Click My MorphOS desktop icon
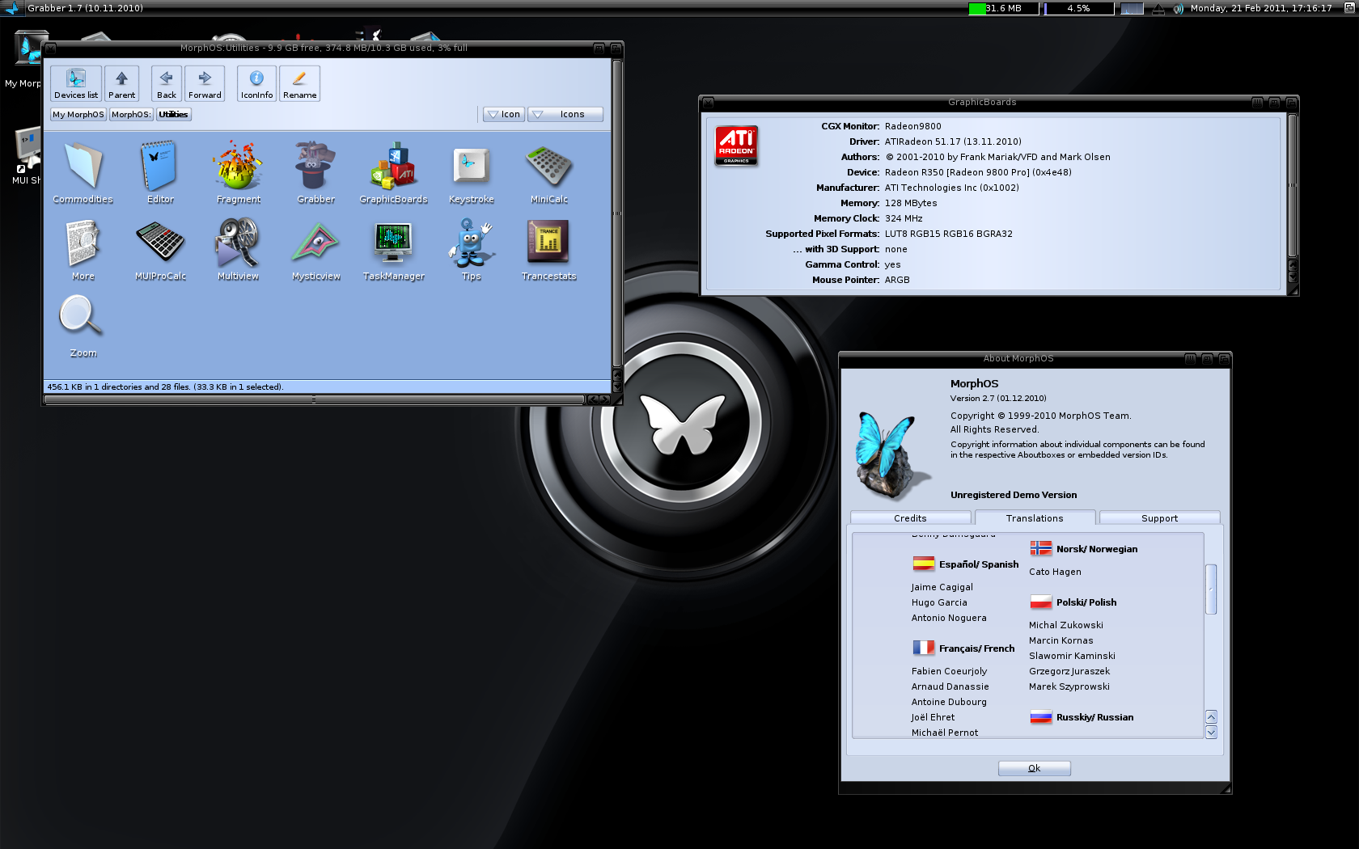 pyautogui.click(x=28, y=58)
